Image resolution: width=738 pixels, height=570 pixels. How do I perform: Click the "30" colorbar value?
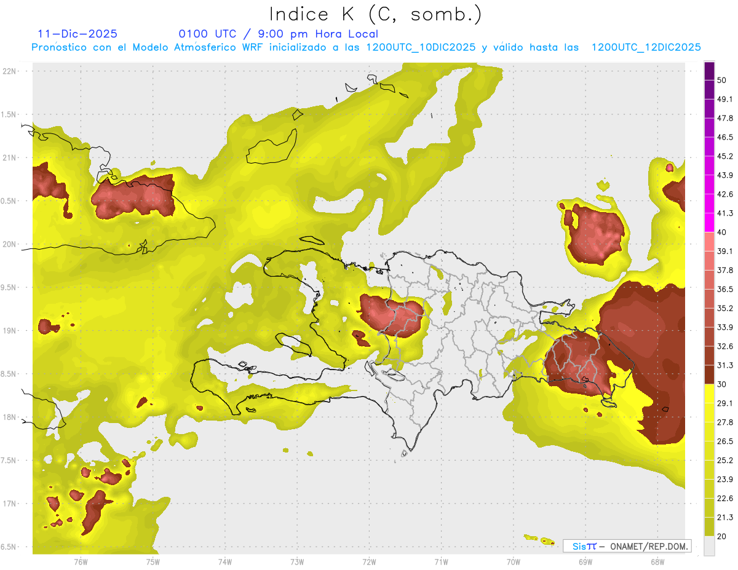722,384
